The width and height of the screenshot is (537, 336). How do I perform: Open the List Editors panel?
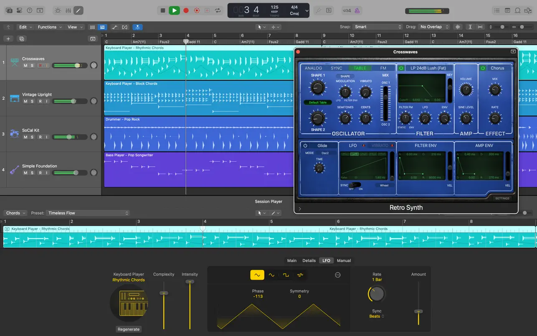pyautogui.click(x=497, y=10)
